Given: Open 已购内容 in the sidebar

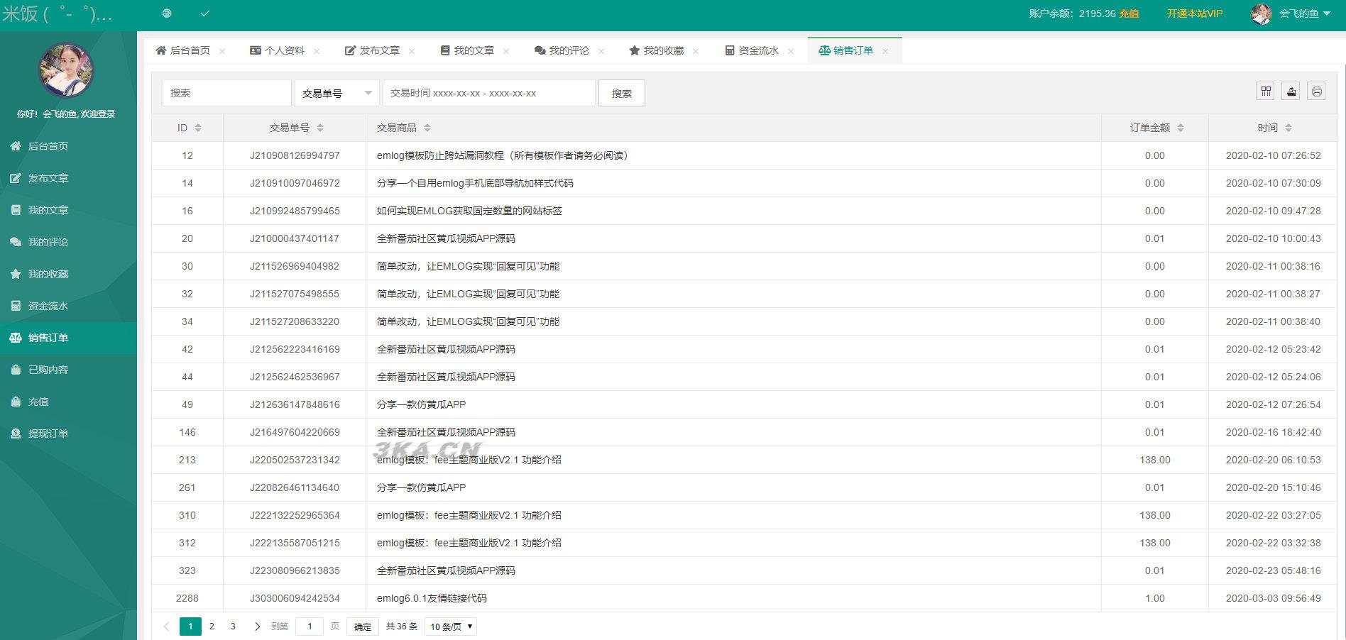Looking at the screenshot, I should (x=48, y=370).
